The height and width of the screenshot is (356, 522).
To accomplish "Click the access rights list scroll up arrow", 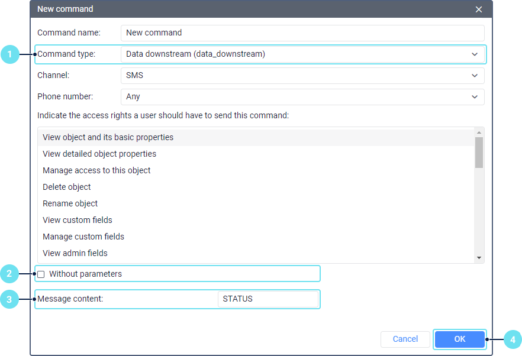I will point(479,132).
